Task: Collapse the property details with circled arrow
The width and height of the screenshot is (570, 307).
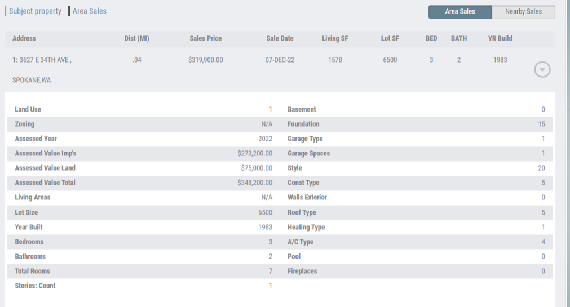Action: [542, 69]
